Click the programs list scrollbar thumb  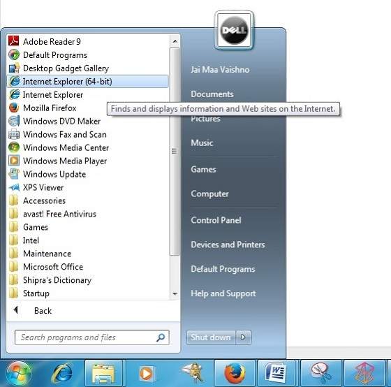click(175, 152)
